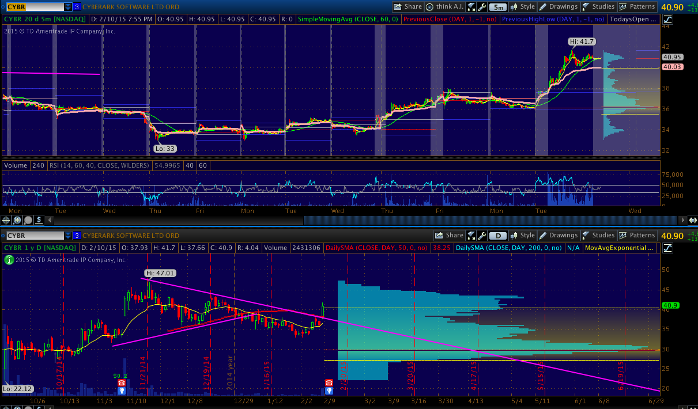Click the Share button in bottom chart
This screenshot has width=698, height=409.
450,236
